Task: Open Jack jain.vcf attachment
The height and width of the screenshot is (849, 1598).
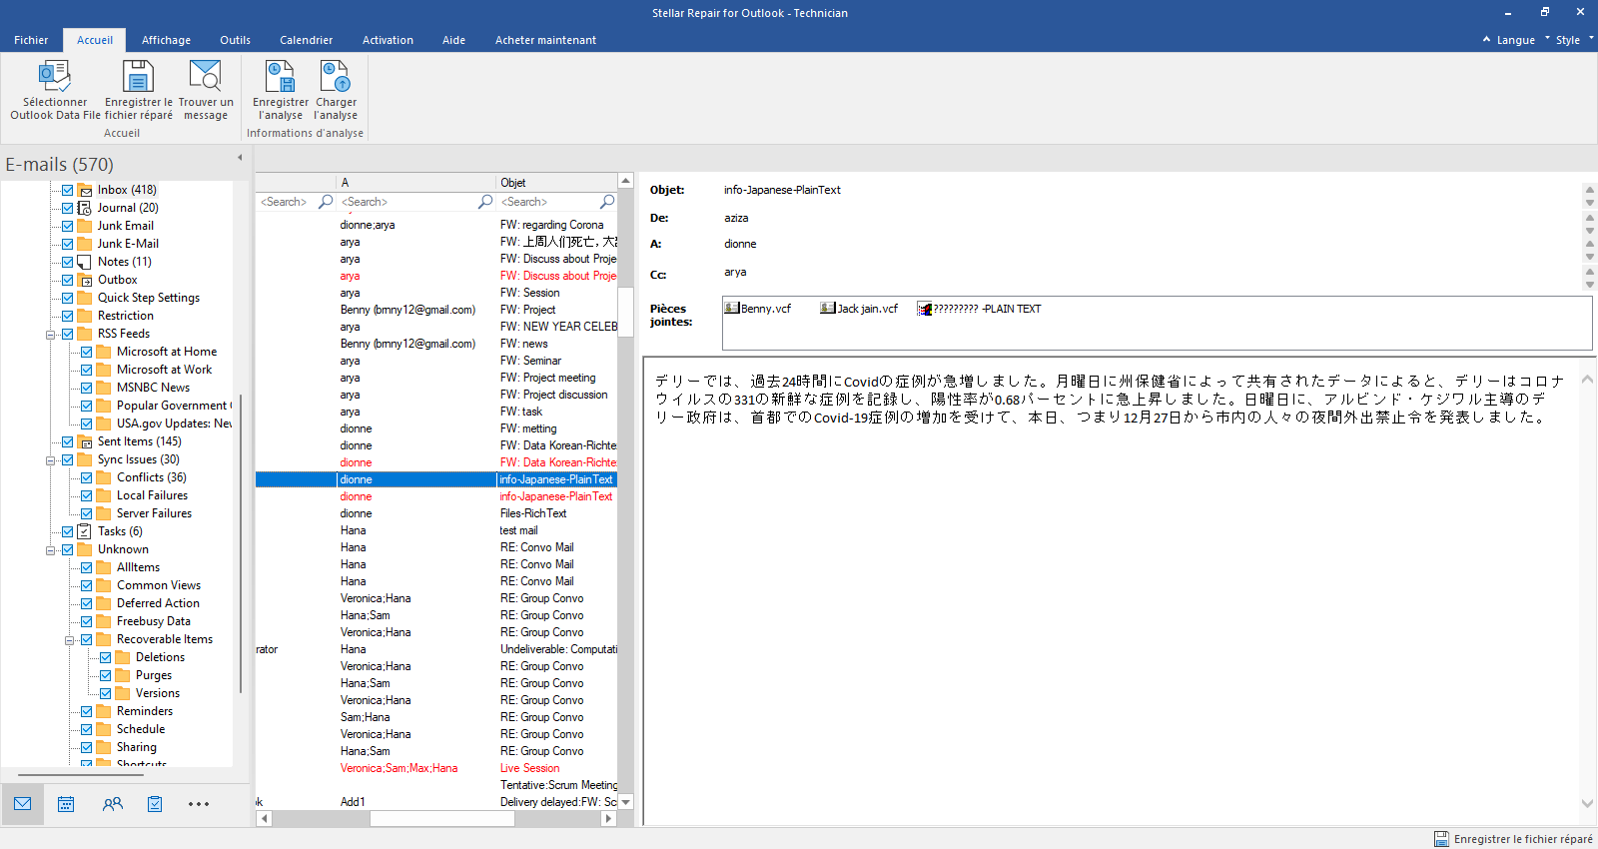Action: click(x=859, y=309)
